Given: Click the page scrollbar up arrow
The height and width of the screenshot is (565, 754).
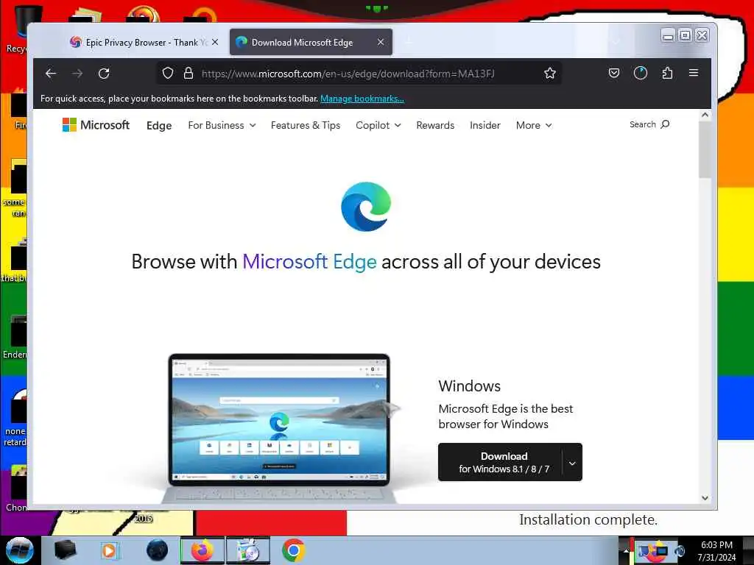Looking at the screenshot, I should pos(705,115).
